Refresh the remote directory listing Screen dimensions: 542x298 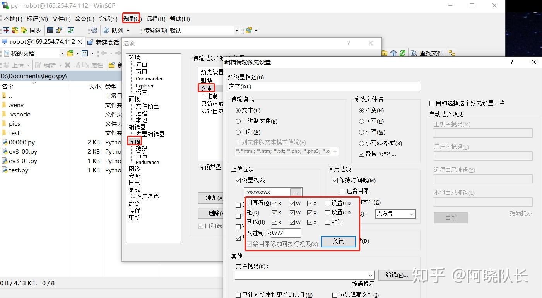[x=403, y=53]
